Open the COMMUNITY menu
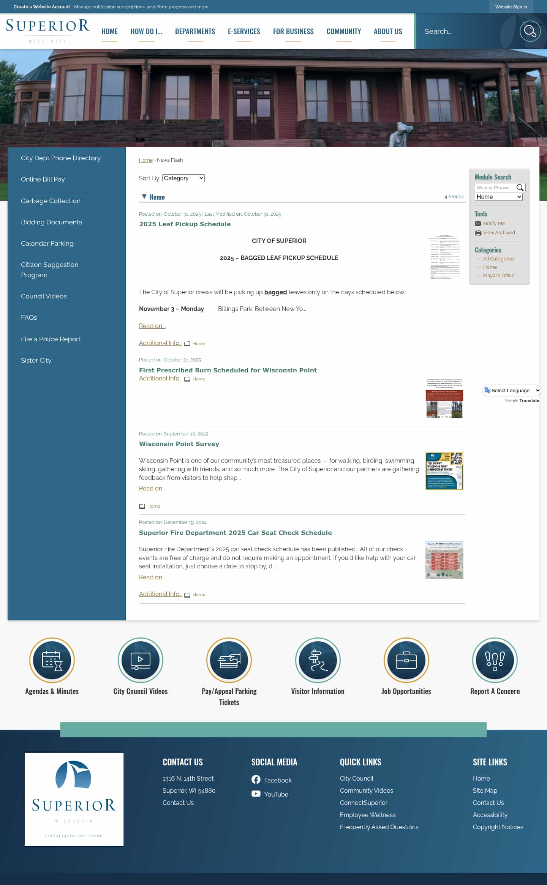The height and width of the screenshot is (885, 547). (x=344, y=32)
